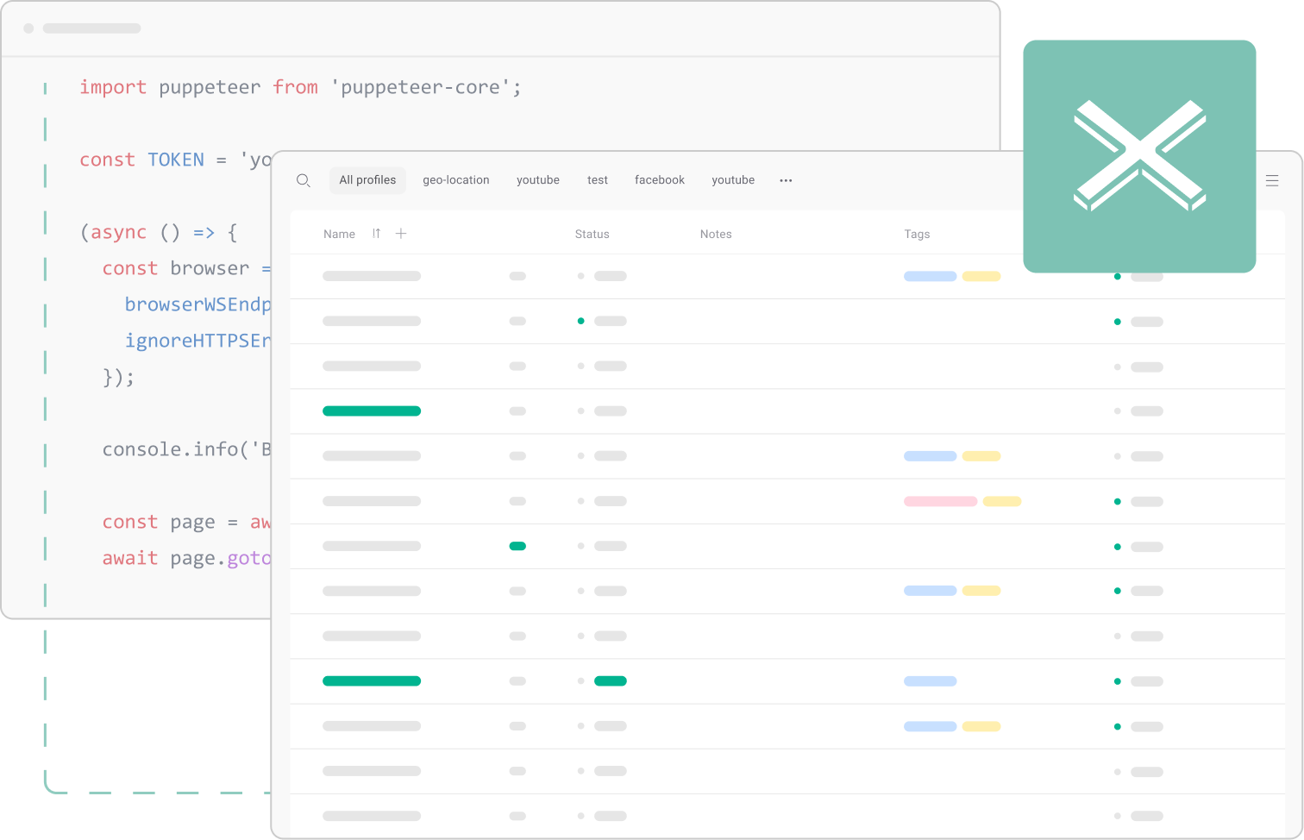The height and width of the screenshot is (840, 1304).
Task: Click the Tags column header
Action: 917,234
